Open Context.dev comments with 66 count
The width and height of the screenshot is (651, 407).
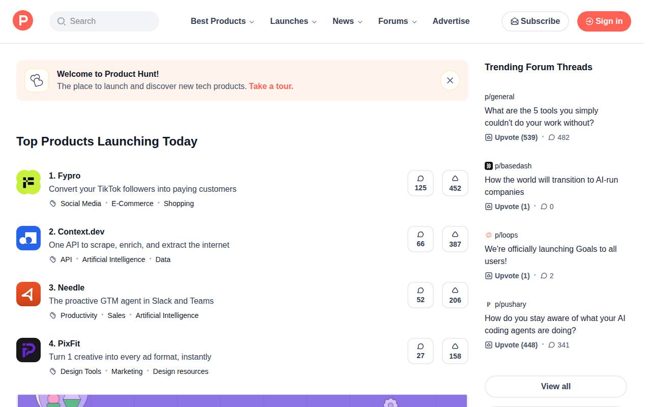pos(421,239)
